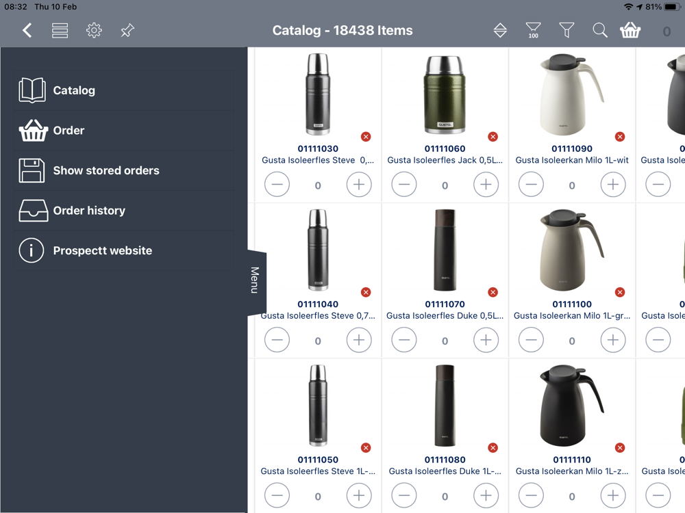Tap the pin icon in toolbar

[127, 30]
